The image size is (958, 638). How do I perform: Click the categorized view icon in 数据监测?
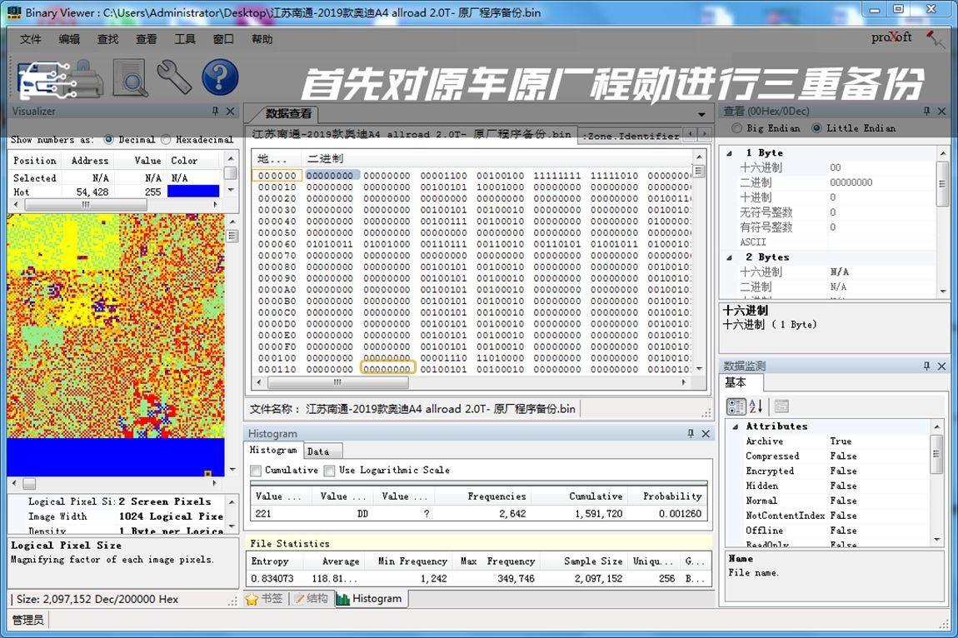pos(736,406)
